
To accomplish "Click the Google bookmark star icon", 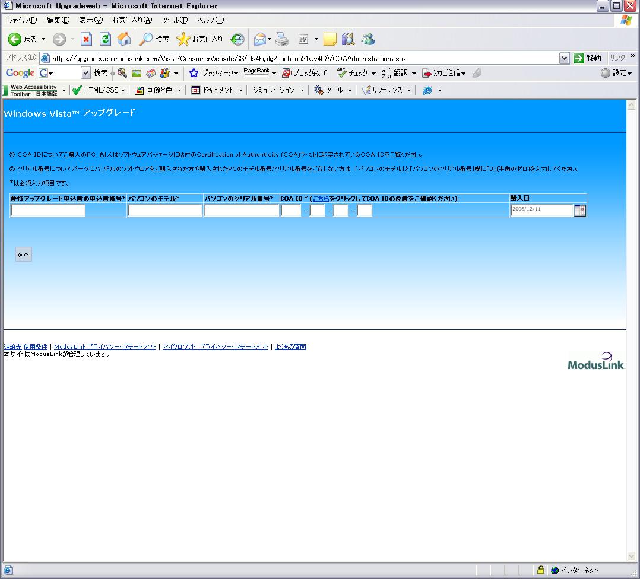I will [x=194, y=73].
